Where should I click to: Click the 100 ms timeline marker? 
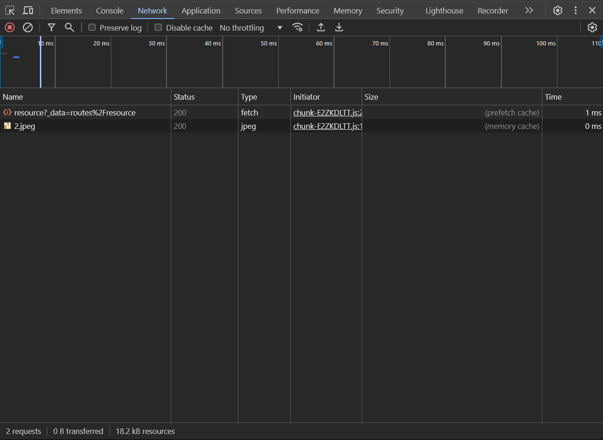(x=546, y=43)
